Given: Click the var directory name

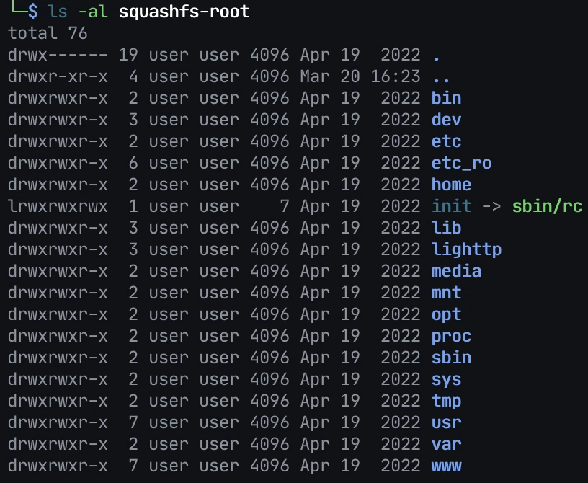Looking at the screenshot, I should coord(446,444).
